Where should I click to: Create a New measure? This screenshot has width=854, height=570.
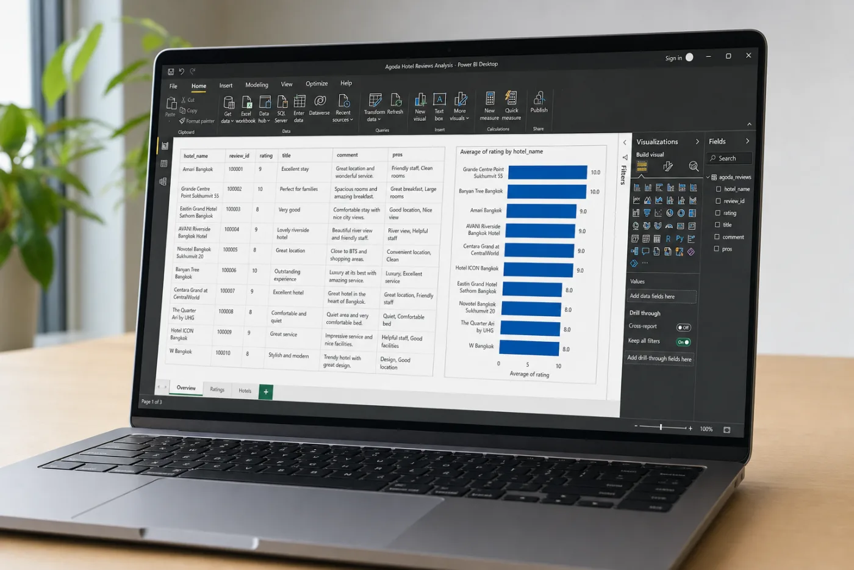click(x=490, y=106)
